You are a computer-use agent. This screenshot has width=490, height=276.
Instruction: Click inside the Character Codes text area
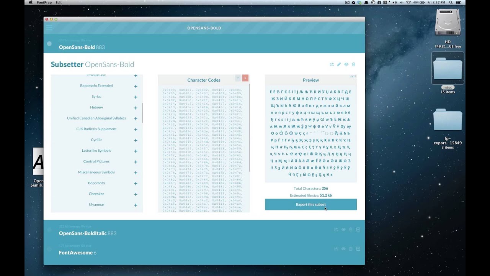coord(203,149)
